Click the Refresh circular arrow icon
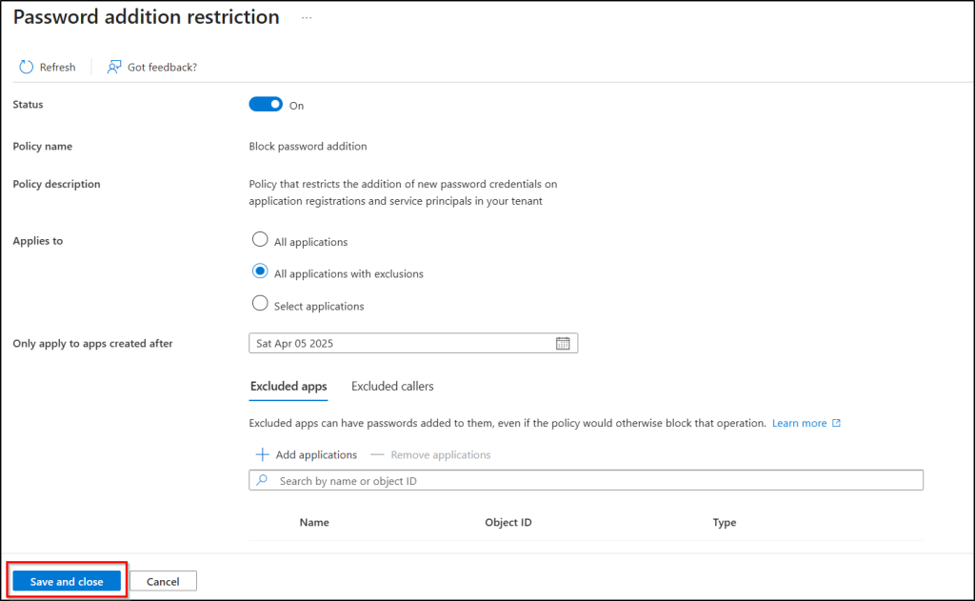 (26, 67)
